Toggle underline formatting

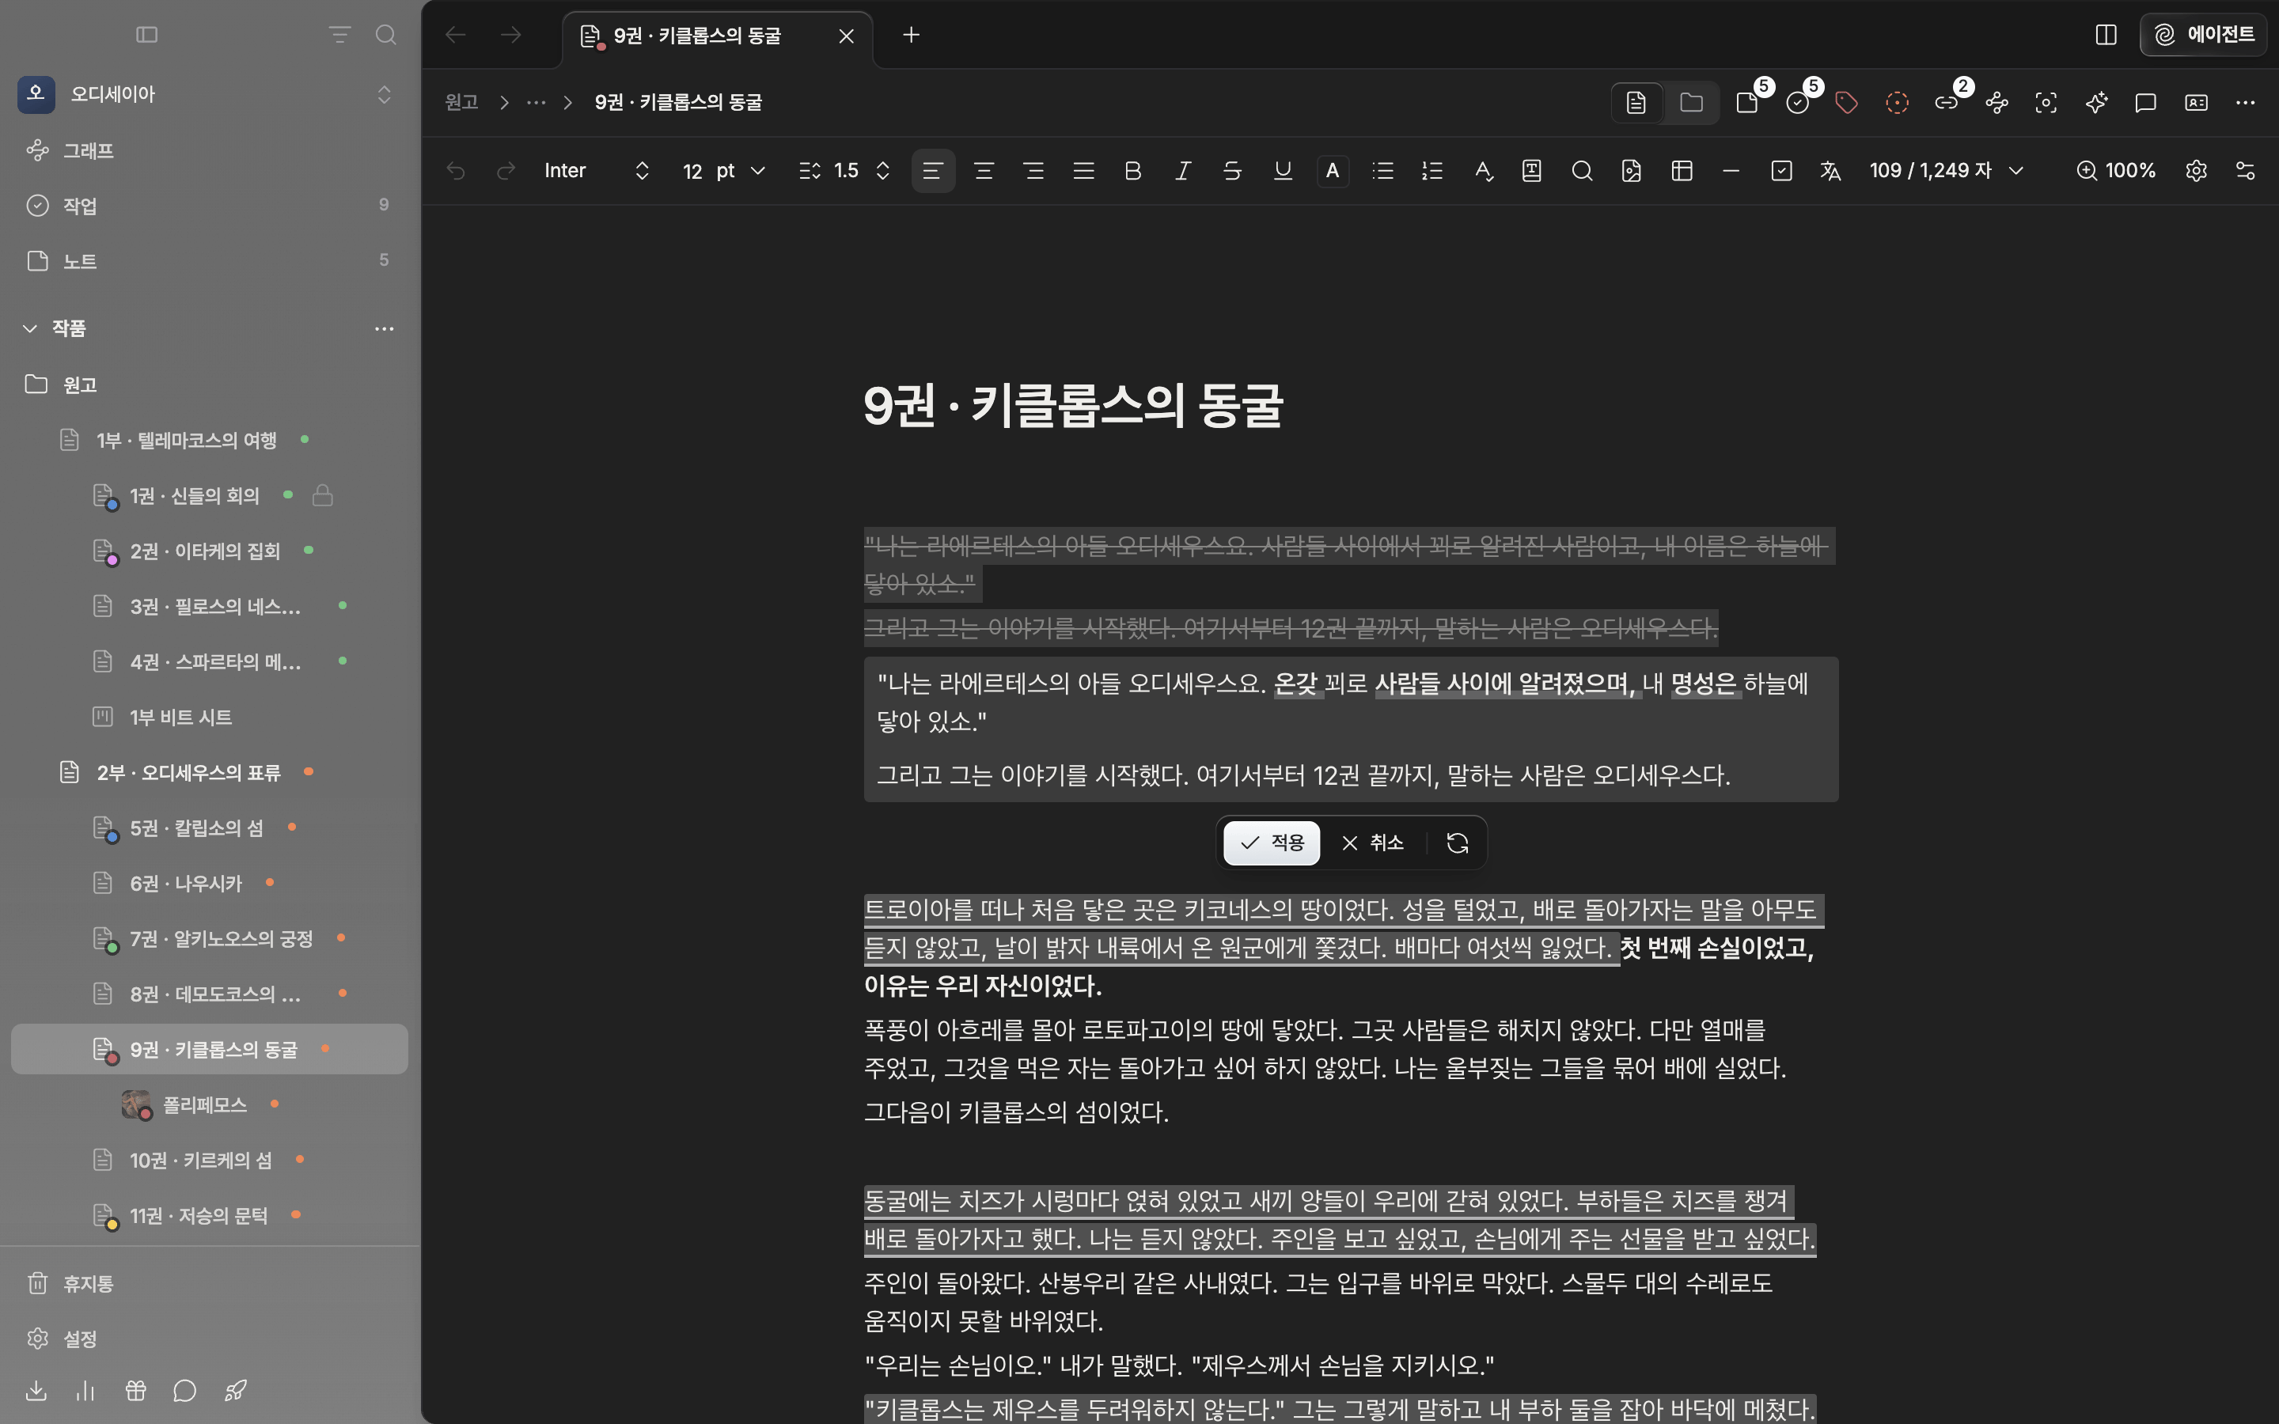(x=1283, y=170)
